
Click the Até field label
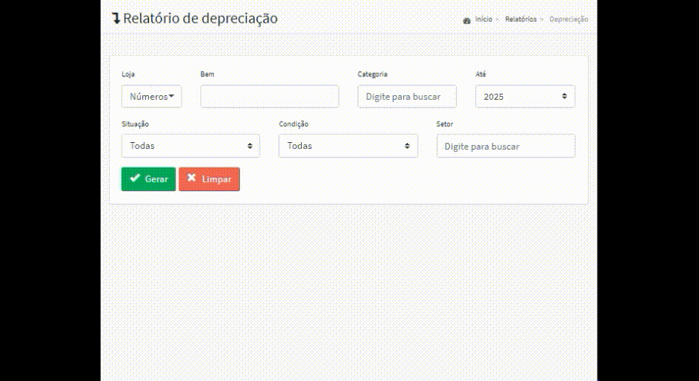[x=480, y=74]
